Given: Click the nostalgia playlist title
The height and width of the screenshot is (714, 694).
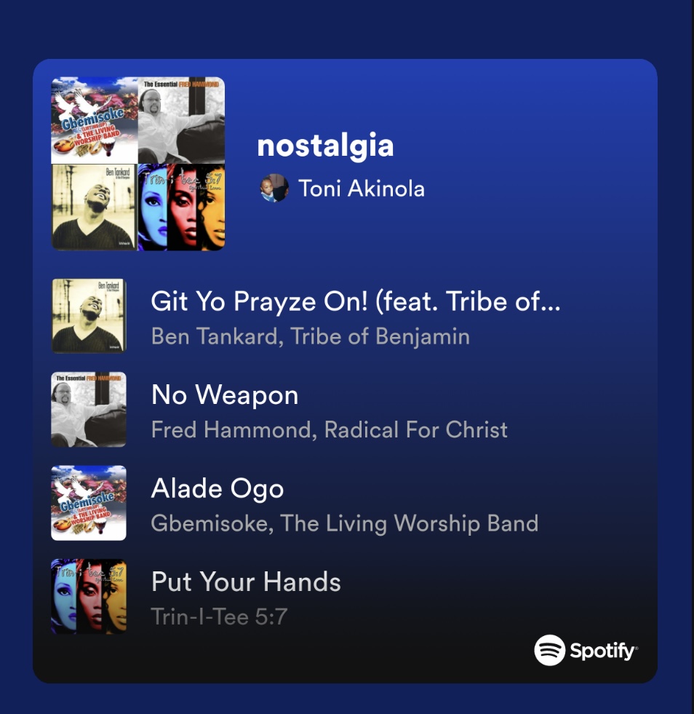Looking at the screenshot, I should (x=325, y=146).
